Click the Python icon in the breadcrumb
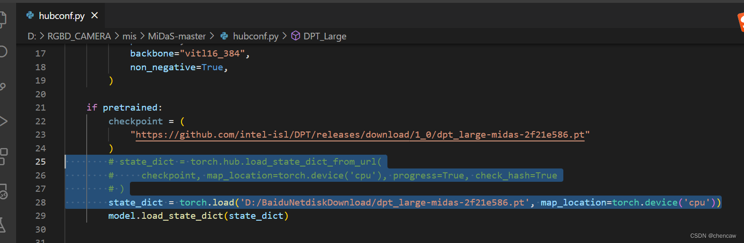 click(224, 36)
